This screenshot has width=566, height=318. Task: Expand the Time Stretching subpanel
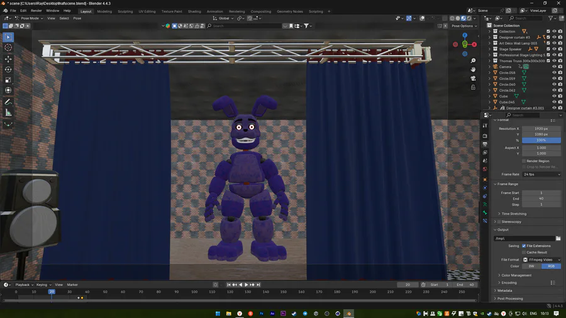click(x=514, y=214)
